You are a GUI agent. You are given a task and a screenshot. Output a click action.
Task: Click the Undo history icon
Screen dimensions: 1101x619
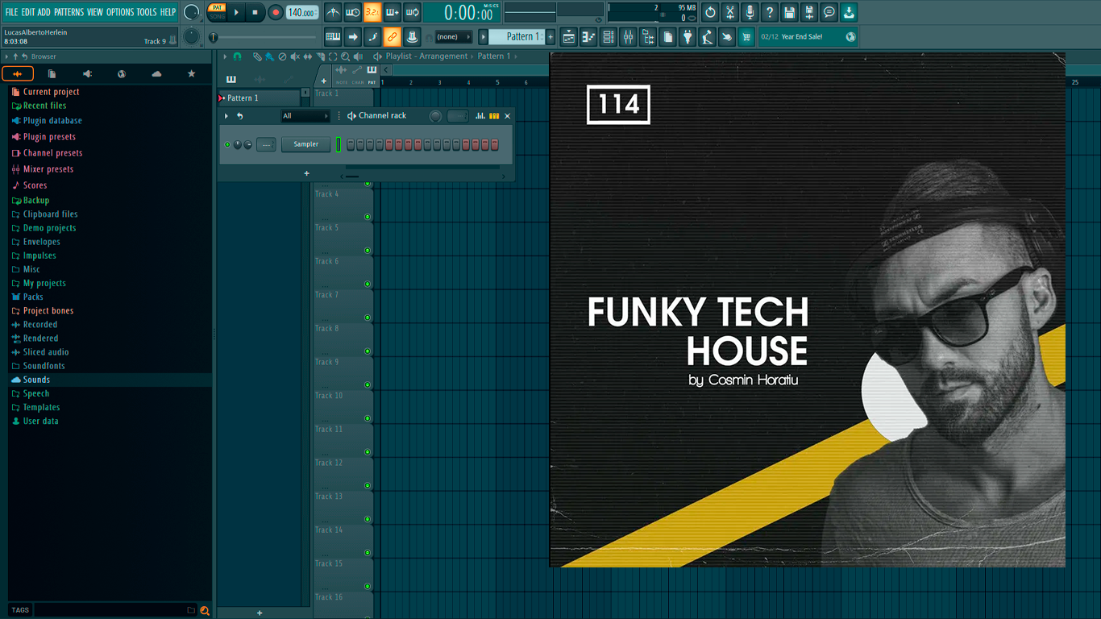point(710,12)
